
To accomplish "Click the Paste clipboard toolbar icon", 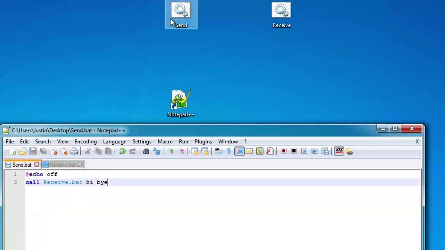I will 108,151.
